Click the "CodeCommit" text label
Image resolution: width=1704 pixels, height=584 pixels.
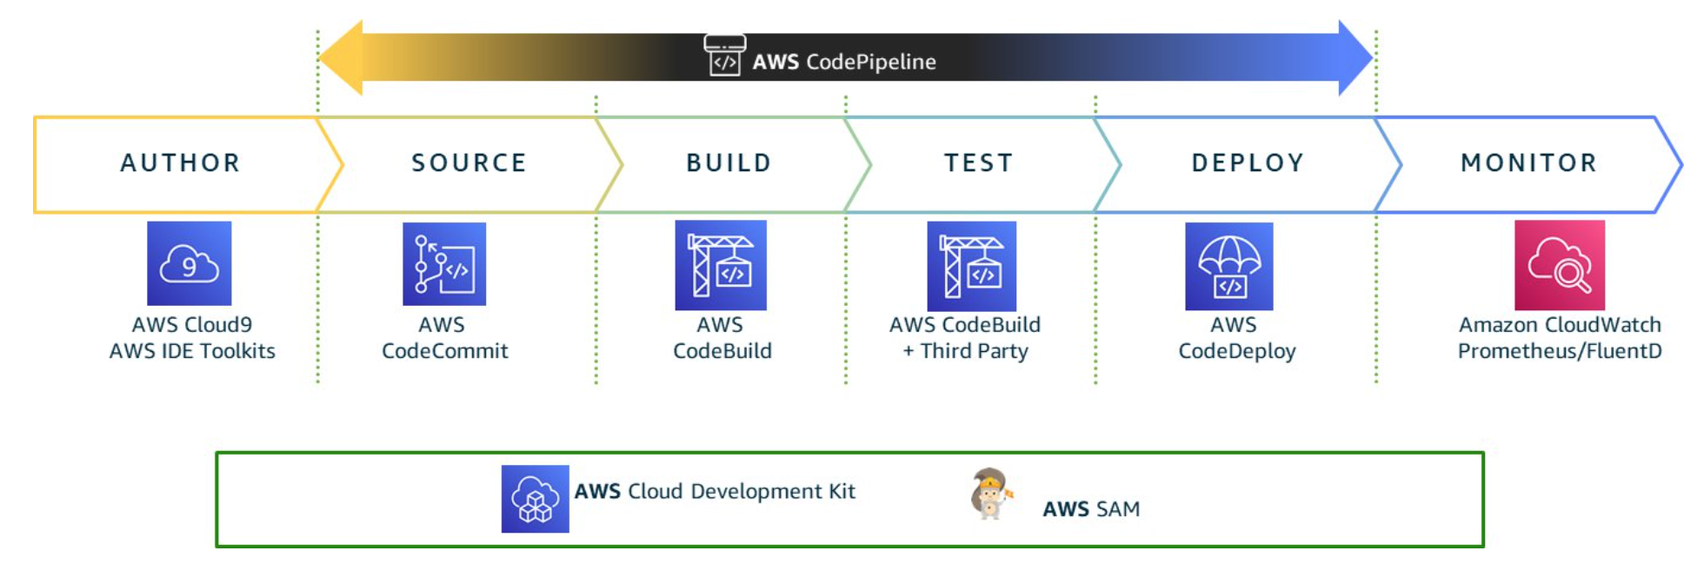coord(445,351)
